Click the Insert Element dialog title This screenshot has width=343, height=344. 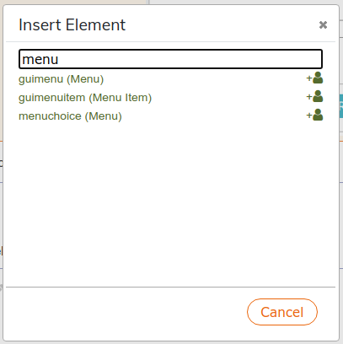tap(72, 24)
